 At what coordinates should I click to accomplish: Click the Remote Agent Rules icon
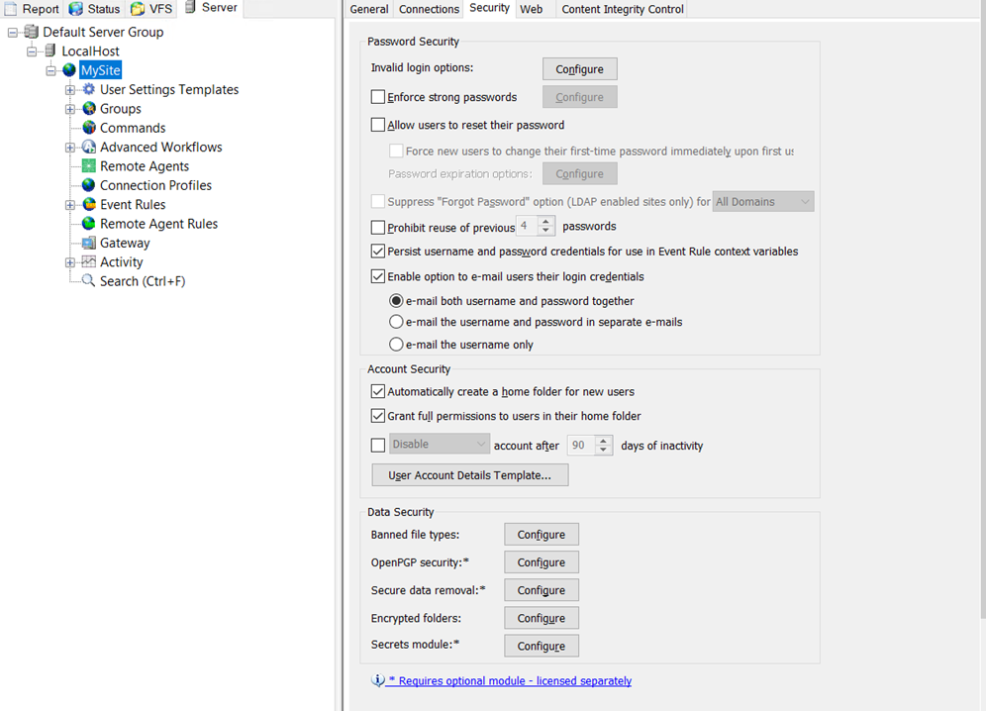pyautogui.click(x=89, y=224)
